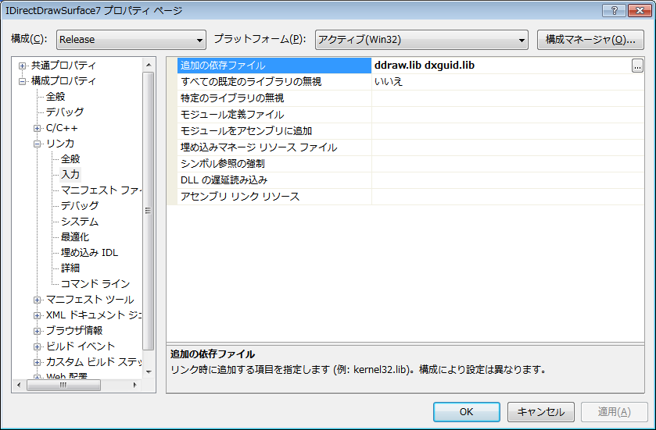Select the 構成プロパティ label

tap(63, 81)
